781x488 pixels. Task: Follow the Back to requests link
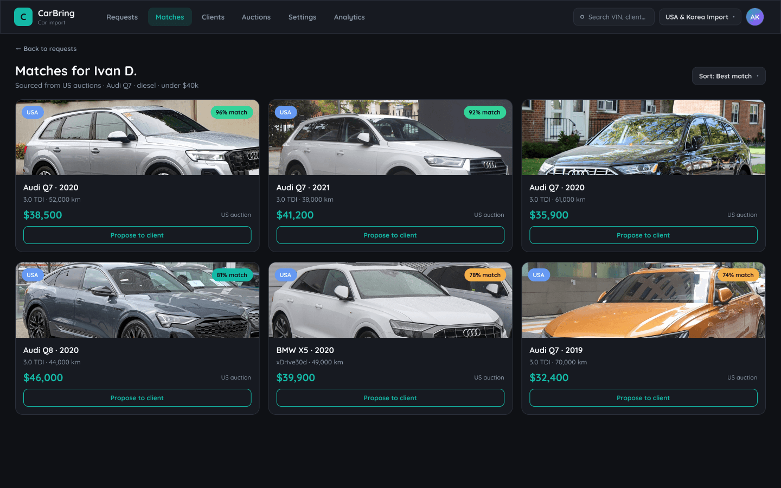(46, 49)
